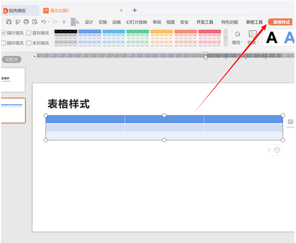Enable the 首列填充 checkbox
This screenshot has width=296, height=243.
coord(29,33)
